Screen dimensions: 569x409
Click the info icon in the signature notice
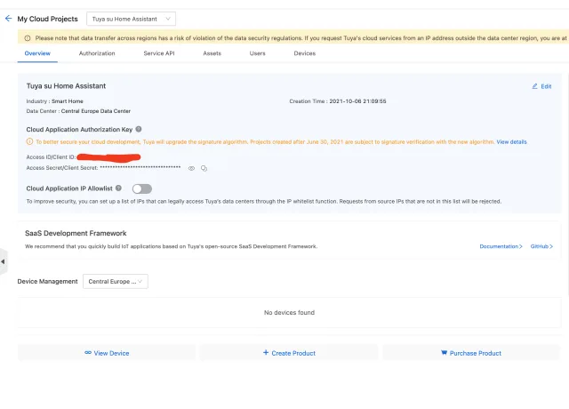[x=29, y=142]
